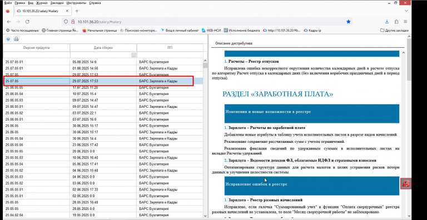This screenshot has width=427, height=220.
Task: Toggle the blue bookmark star
Action: coord(348,22)
